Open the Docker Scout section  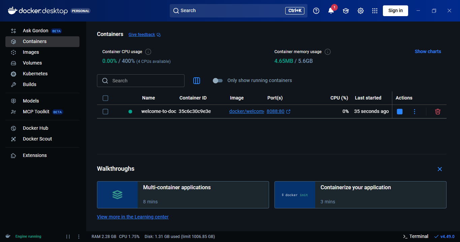click(37, 138)
